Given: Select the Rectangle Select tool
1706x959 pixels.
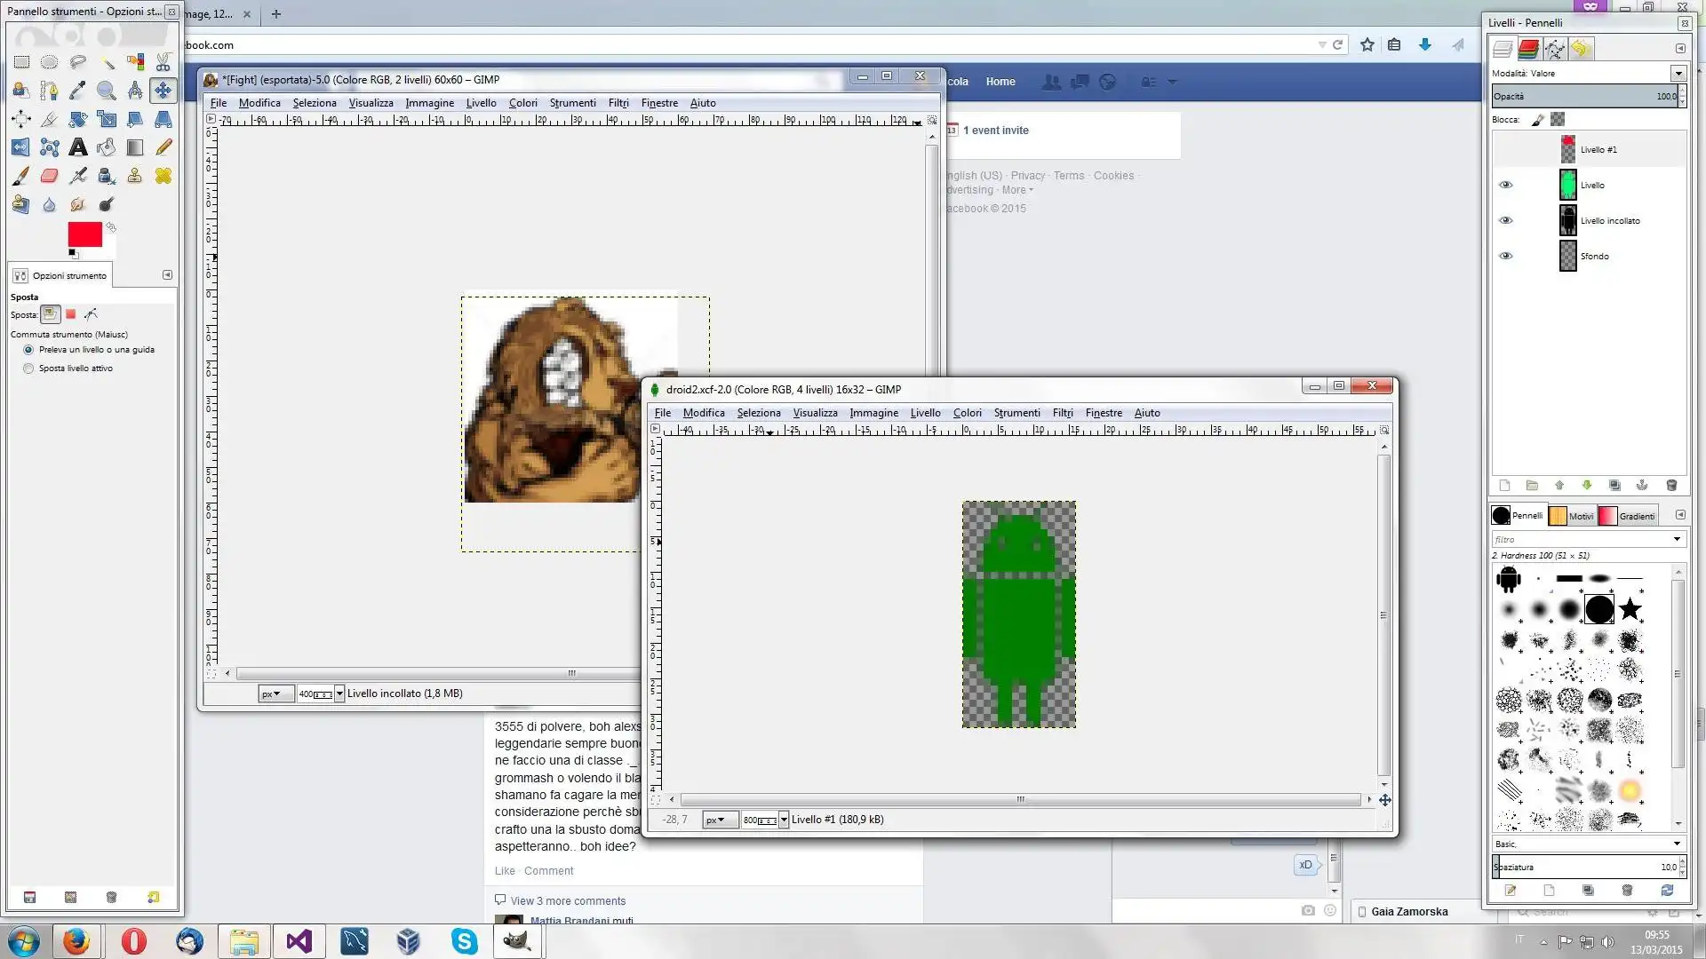Looking at the screenshot, I should pyautogui.click(x=21, y=62).
